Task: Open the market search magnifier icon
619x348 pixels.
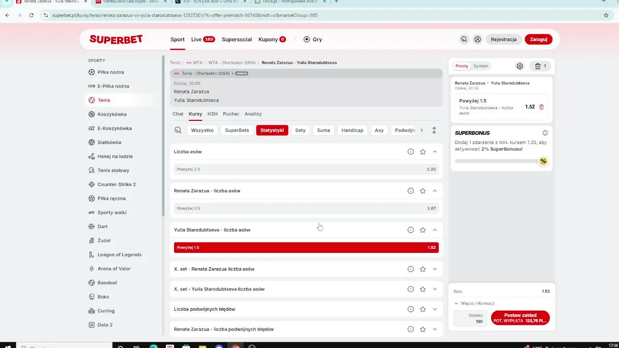Action: [178, 130]
